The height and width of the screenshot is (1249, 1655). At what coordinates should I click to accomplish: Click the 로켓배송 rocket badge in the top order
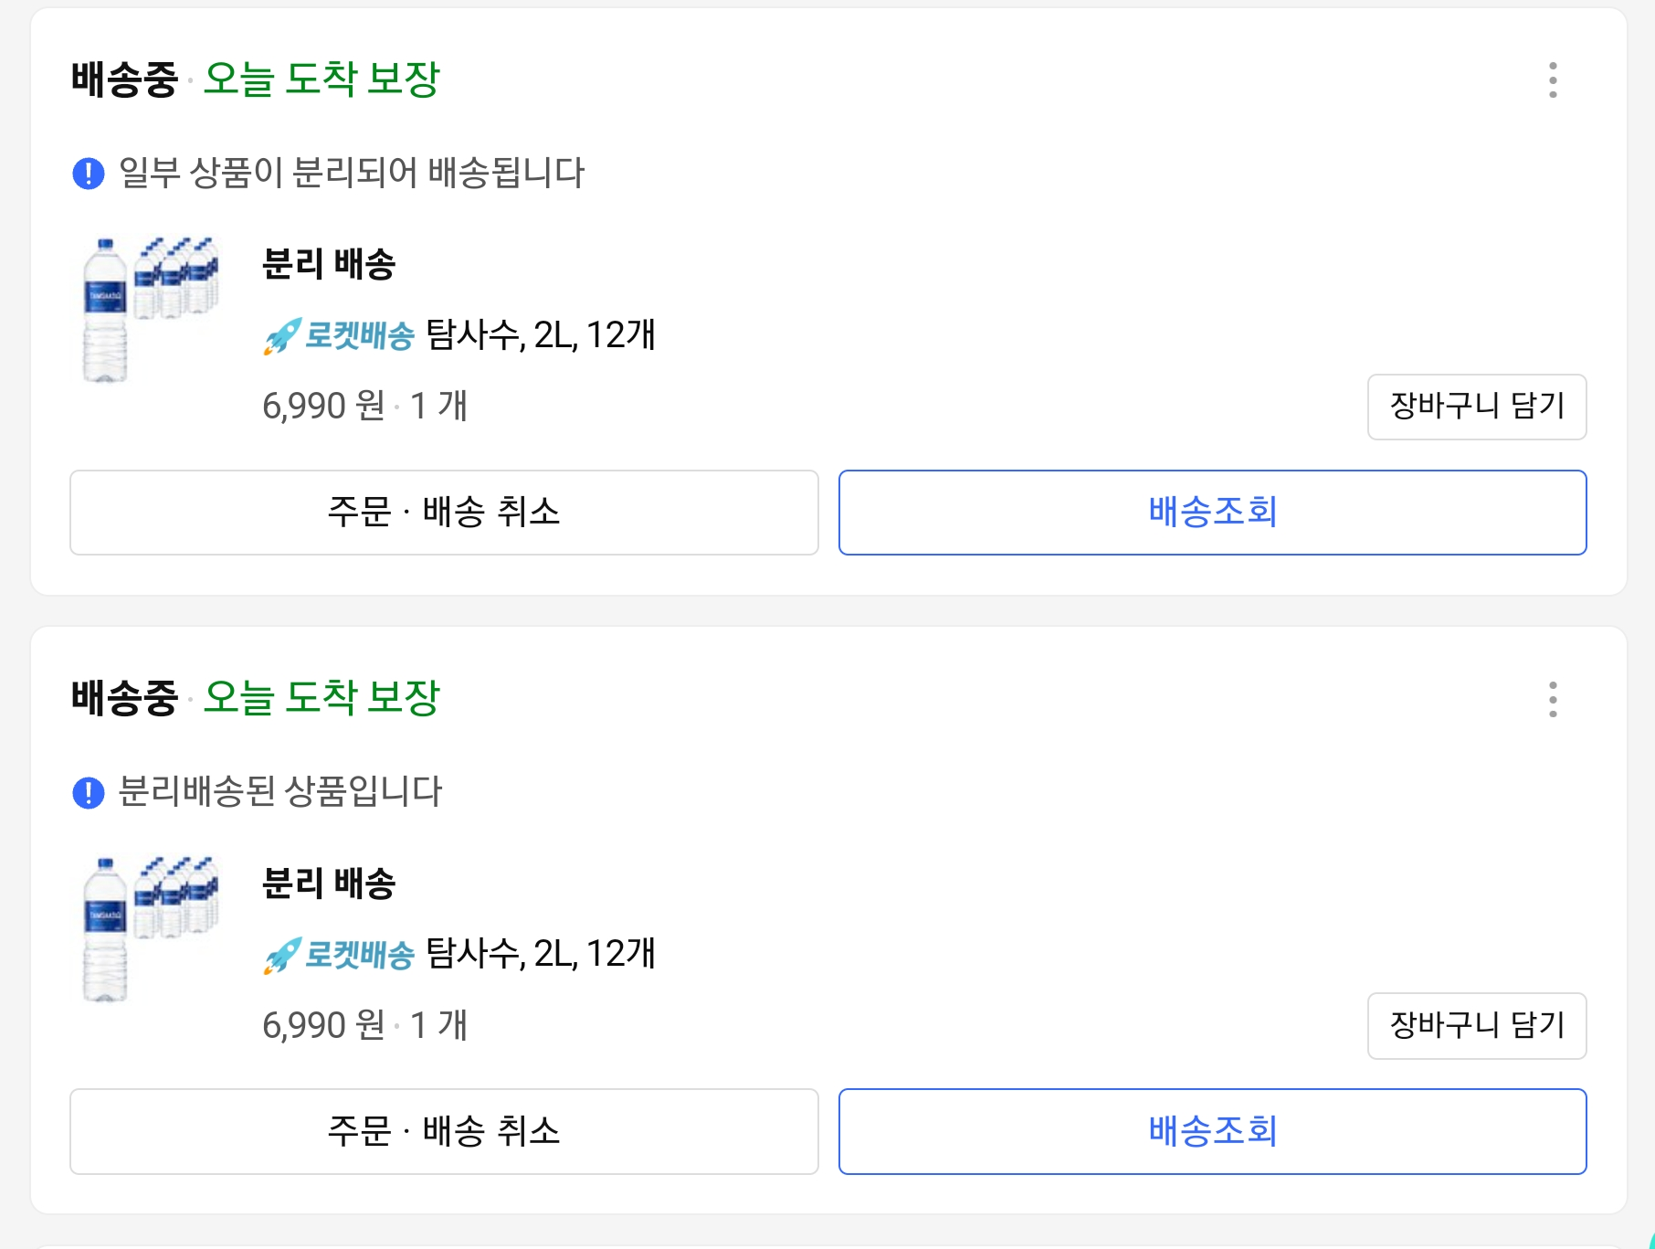339,335
